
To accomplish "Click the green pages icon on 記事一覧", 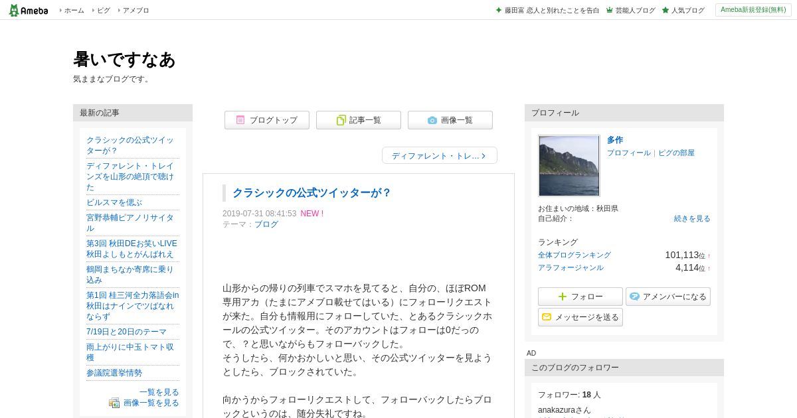I will pyautogui.click(x=341, y=120).
